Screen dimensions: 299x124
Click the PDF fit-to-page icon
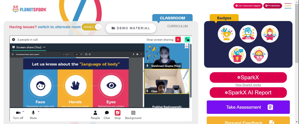click(x=86, y=54)
